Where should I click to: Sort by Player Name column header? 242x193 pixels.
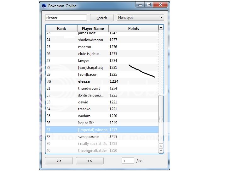93,29
